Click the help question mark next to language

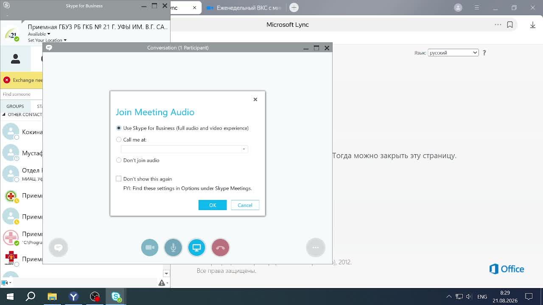484,53
